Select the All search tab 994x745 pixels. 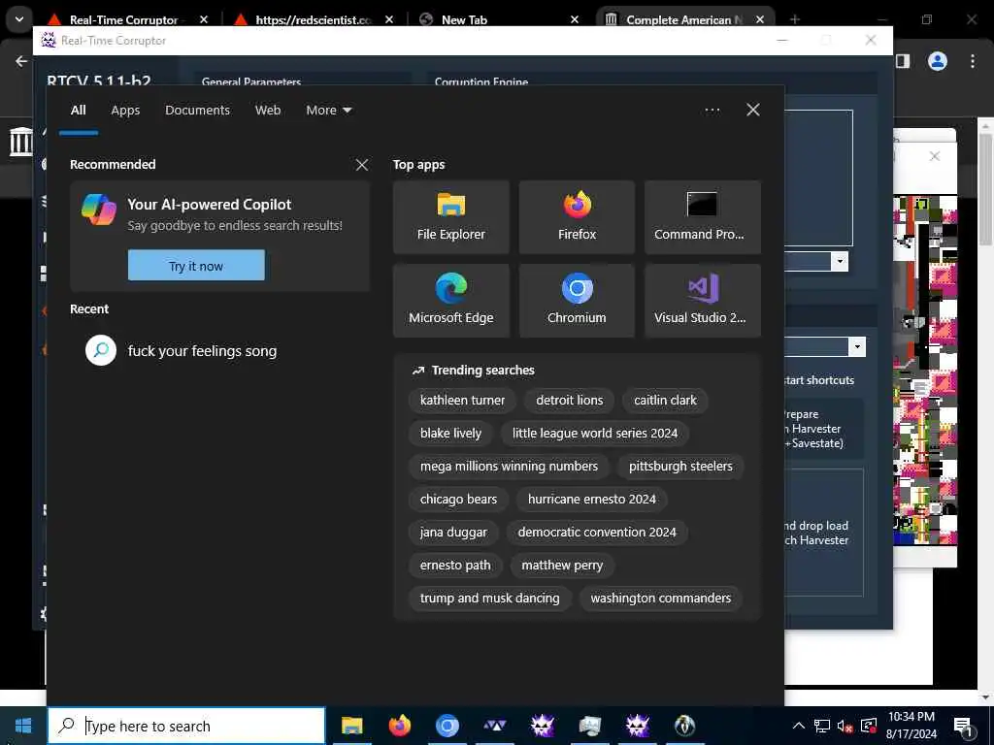pos(78,111)
